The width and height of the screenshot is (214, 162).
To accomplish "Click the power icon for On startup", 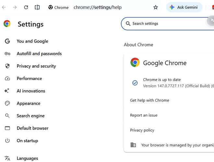I will click(x=7, y=141).
